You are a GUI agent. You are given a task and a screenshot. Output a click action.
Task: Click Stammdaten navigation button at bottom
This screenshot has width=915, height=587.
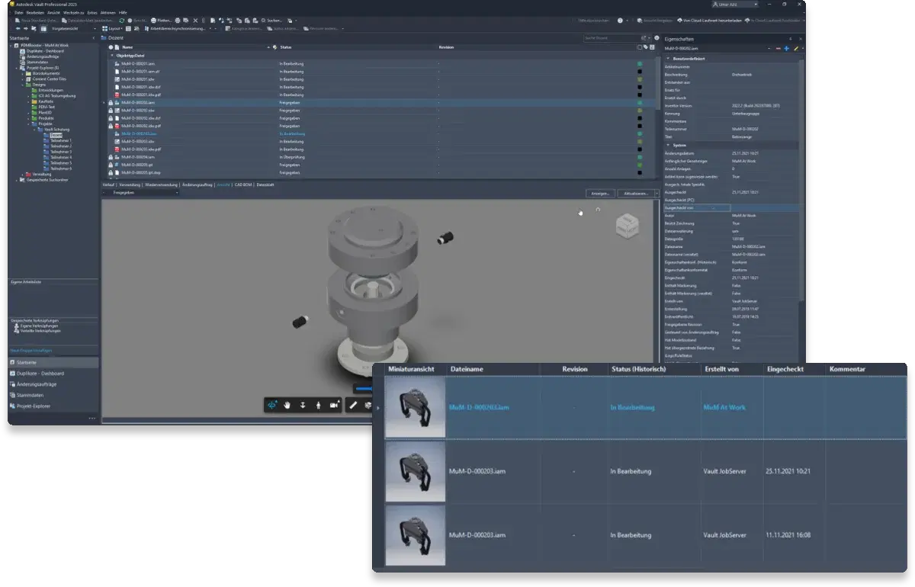pyautogui.click(x=53, y=396)
